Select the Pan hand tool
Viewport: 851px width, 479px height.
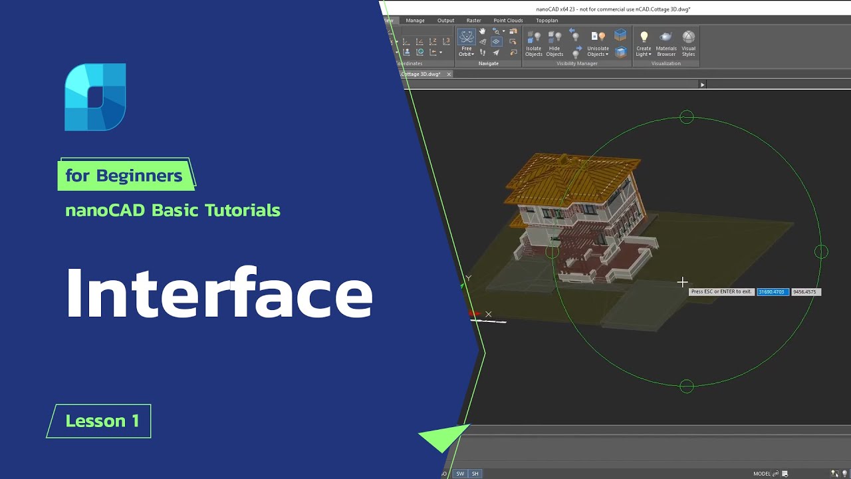click(x=483, y=31)
